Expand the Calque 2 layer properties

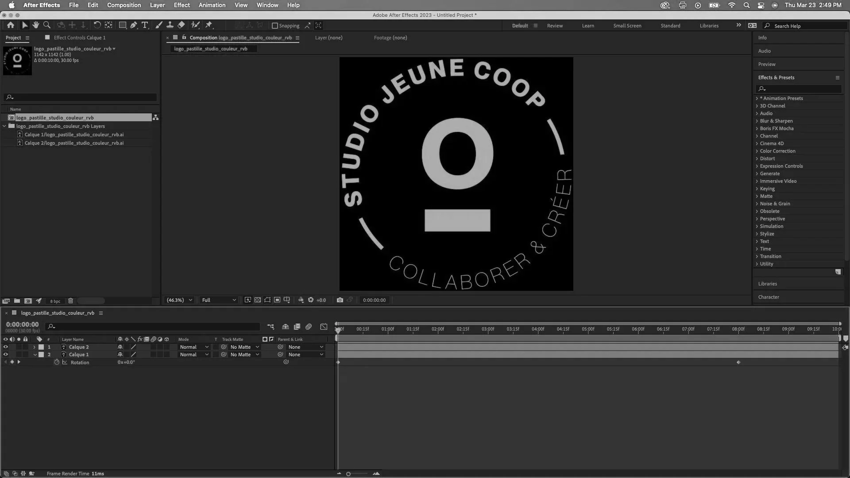point(35,347)
